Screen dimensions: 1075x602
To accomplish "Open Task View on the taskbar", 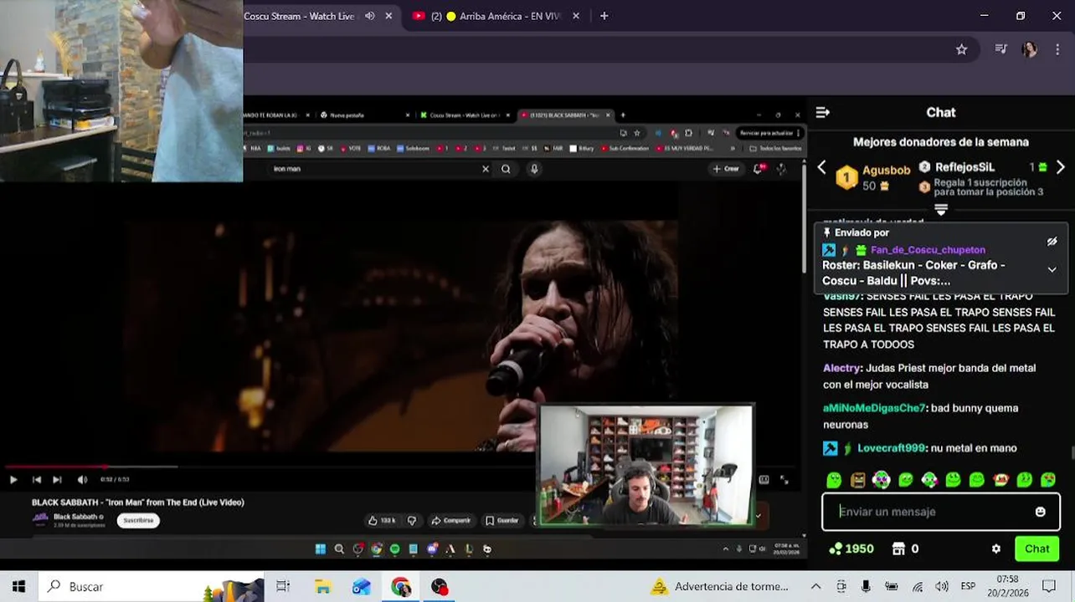I will coord(283,586).
